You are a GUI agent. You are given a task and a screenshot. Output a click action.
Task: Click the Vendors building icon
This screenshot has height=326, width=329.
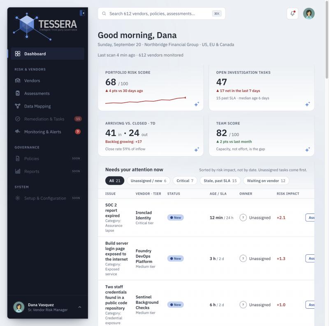pos(18,80)
